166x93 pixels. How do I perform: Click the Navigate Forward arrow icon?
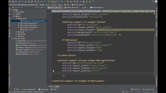45,2
